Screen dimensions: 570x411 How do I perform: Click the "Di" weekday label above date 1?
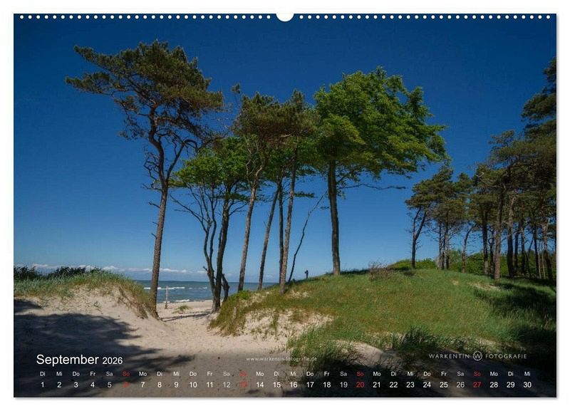pyautogui.click(x=43, y=373)
